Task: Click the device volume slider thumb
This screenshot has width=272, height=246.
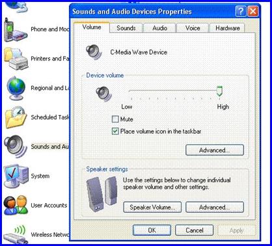Action: [219, 91]
